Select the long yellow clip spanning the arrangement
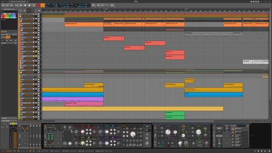 pyautogui.click(x=132, y=109)
